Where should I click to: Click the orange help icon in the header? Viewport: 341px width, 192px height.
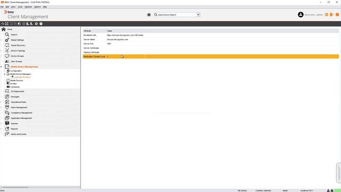pos(337,14)
